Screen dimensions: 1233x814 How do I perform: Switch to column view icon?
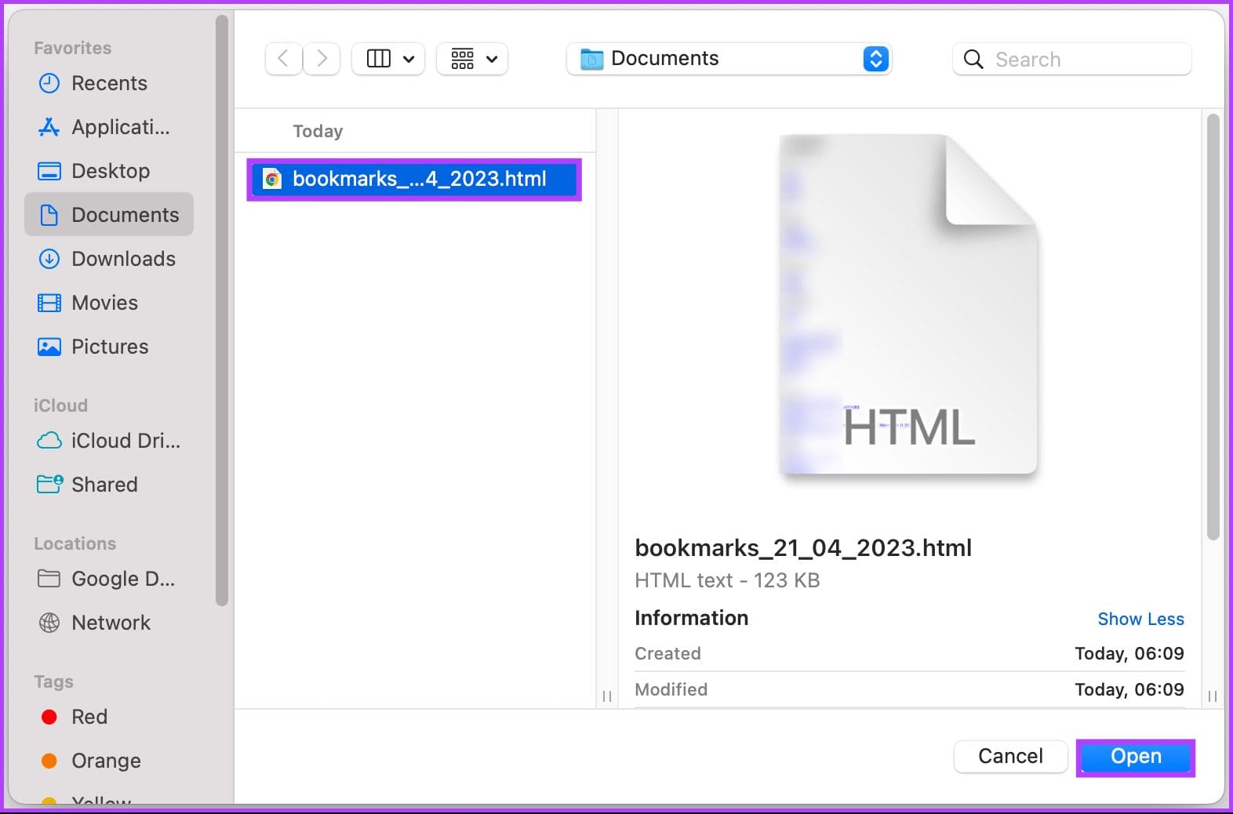point(379,59)
